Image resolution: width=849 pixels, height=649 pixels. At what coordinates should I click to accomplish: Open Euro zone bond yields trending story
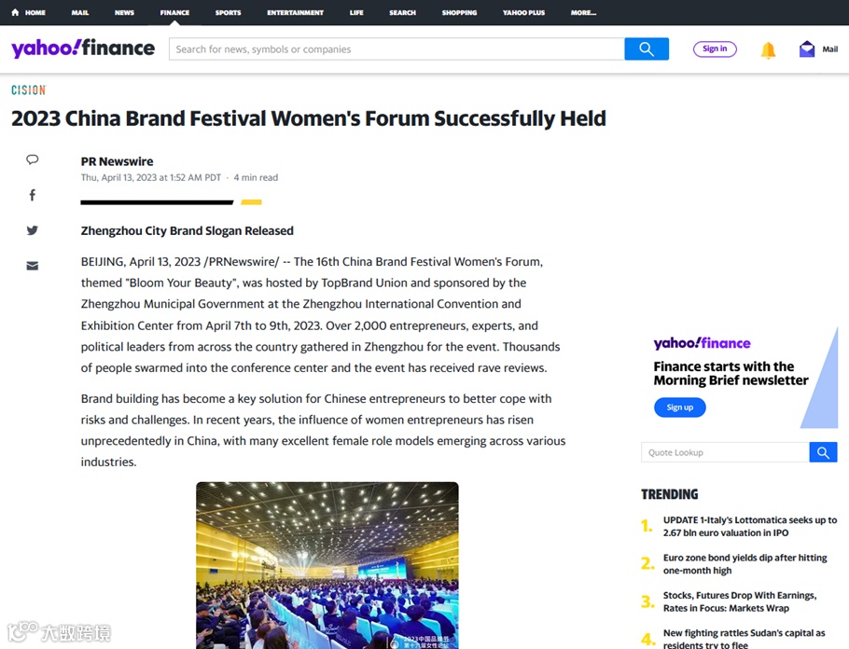click(x=745, y=564)
